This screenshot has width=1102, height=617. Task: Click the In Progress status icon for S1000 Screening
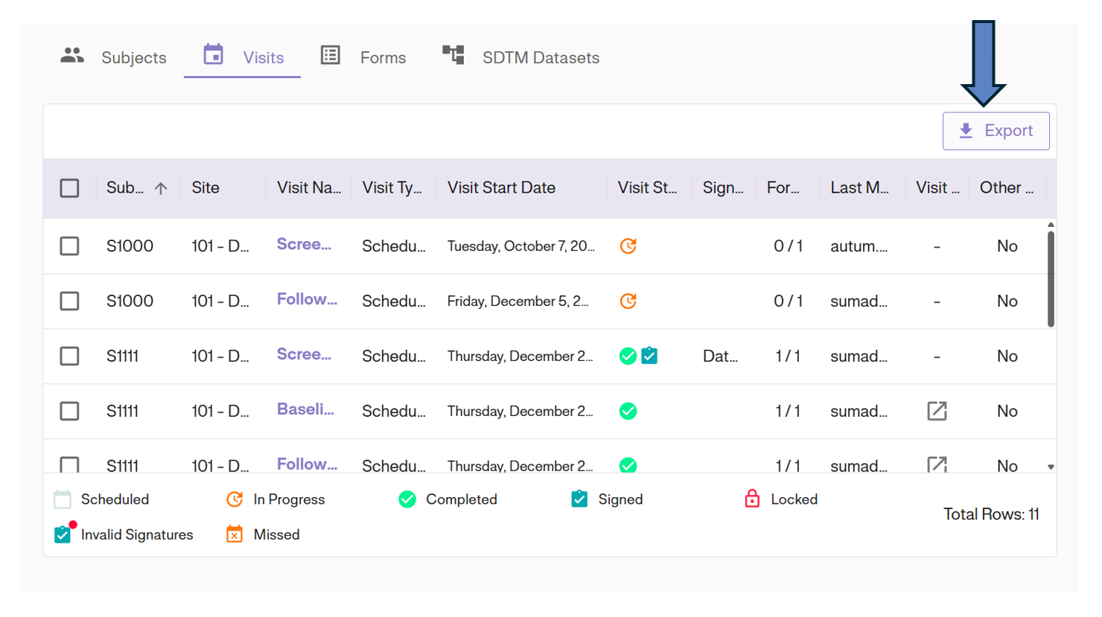click(628, 246)
